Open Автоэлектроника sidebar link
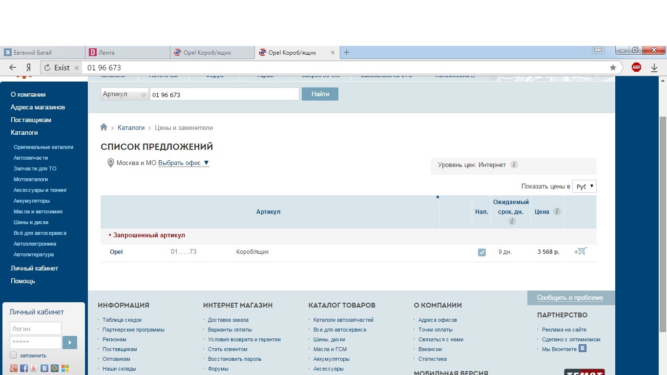The width and height of the screenshot is (667, 375). point(35,244)
